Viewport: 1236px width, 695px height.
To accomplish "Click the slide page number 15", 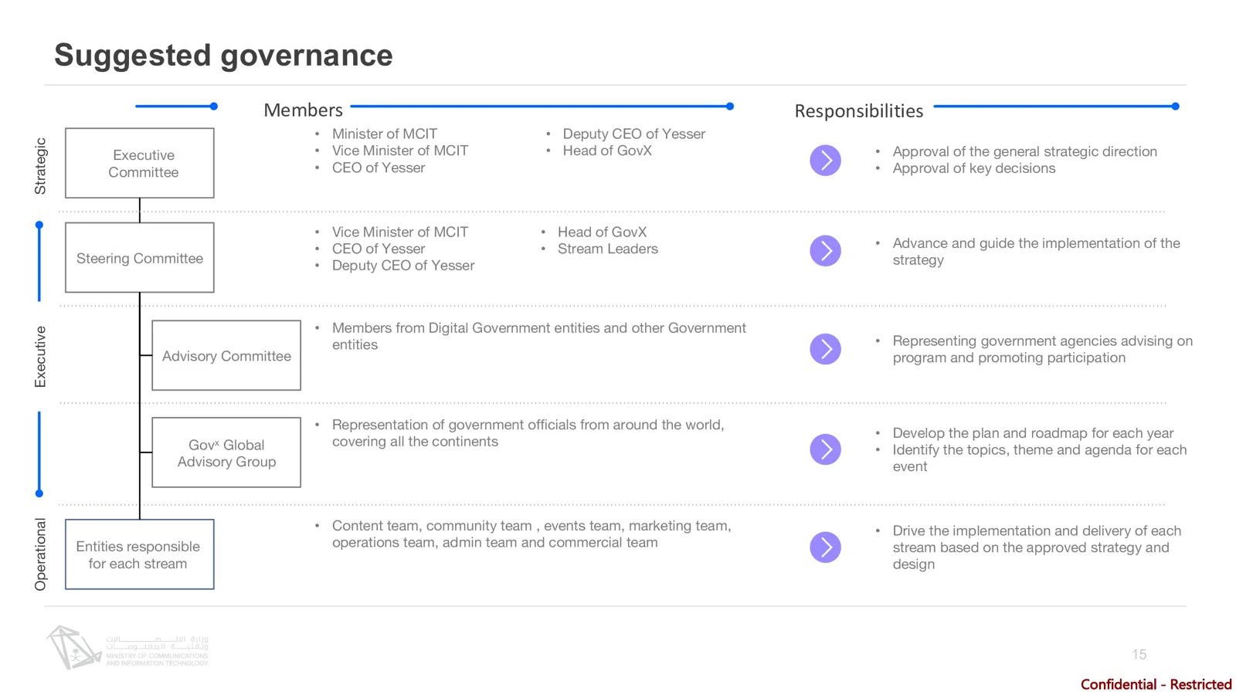I will click(1139, 654).
